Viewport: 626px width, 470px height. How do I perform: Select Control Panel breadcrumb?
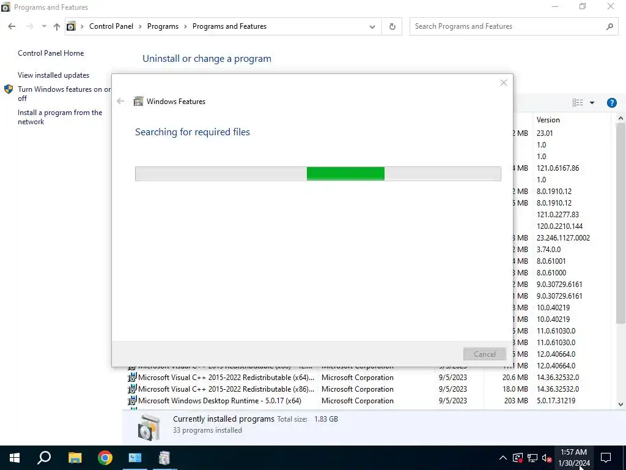click(x=111, y=26)
